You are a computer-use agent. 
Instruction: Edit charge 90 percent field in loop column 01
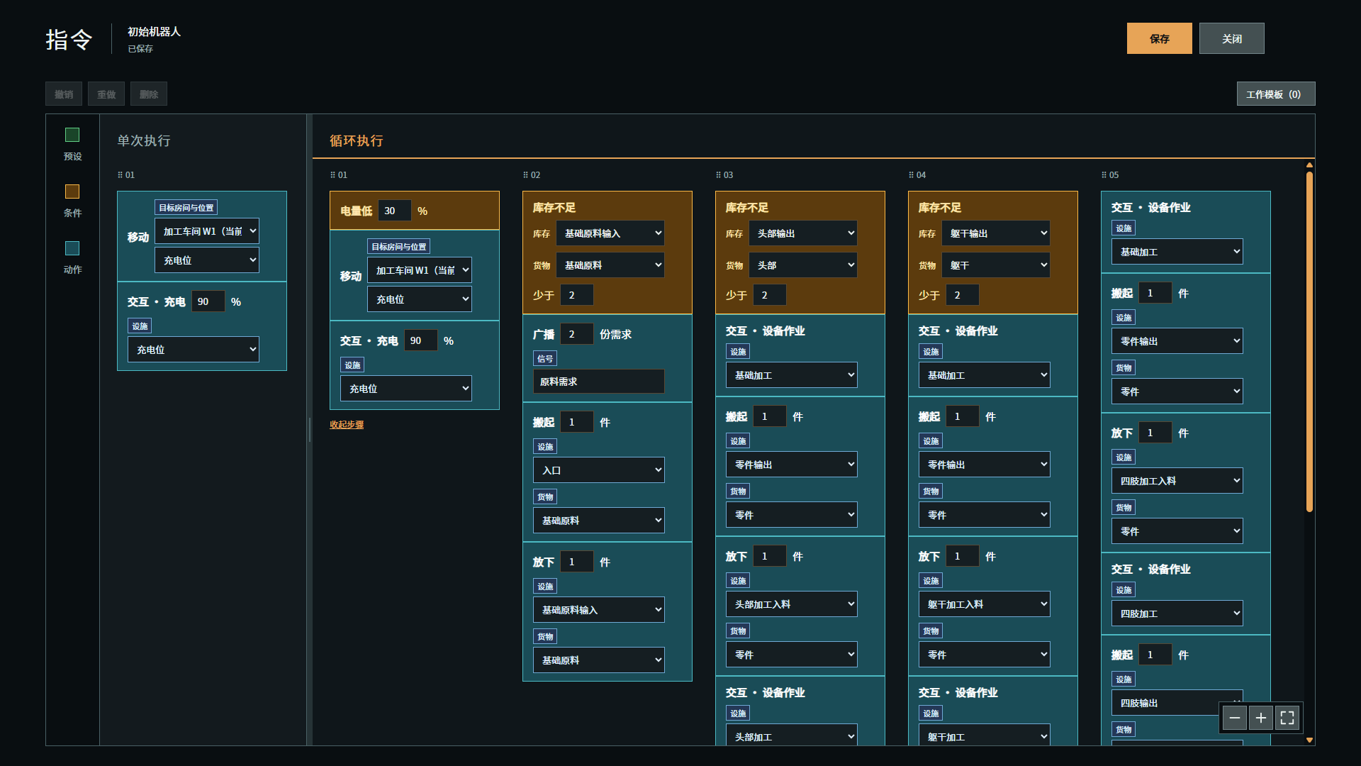[x=421, y=340]
